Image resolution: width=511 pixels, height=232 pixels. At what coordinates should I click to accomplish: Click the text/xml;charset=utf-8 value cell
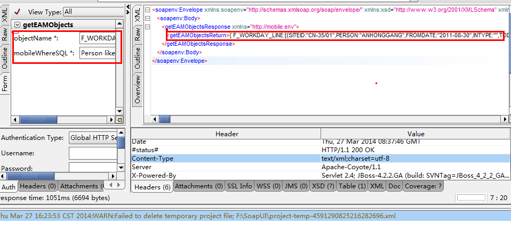416,159
